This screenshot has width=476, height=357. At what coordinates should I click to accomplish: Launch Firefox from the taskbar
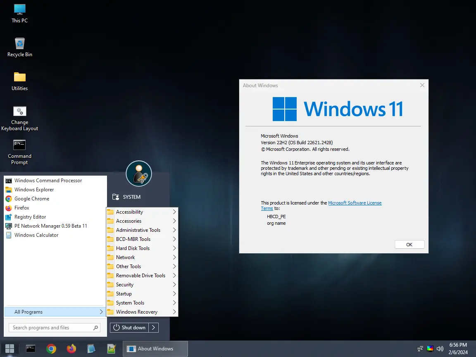[x=71, y=348]
